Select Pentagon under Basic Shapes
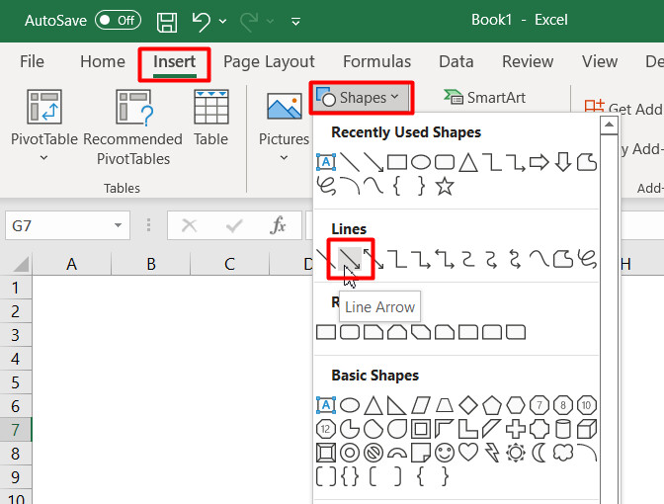Viewport: 664px width, 504px height. point(492,405)
